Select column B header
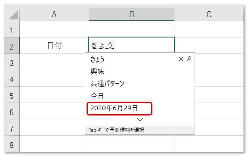Screen dimensions: 248x156 click(x=132, y=14)
